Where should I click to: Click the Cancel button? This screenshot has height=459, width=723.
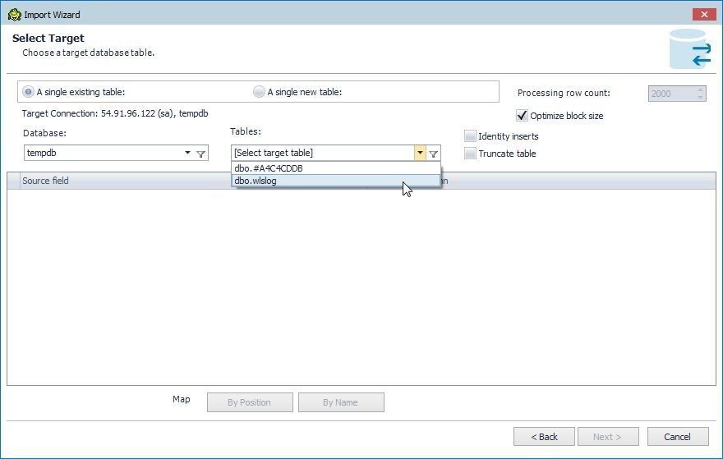tap(678, 436)
